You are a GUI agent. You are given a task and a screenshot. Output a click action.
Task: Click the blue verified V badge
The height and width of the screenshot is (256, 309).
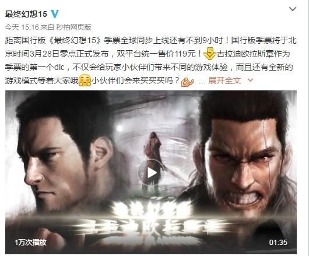[55, 14]
